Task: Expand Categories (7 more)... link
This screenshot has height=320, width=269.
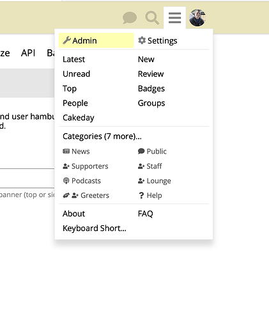Action: [x=102, y=136]
